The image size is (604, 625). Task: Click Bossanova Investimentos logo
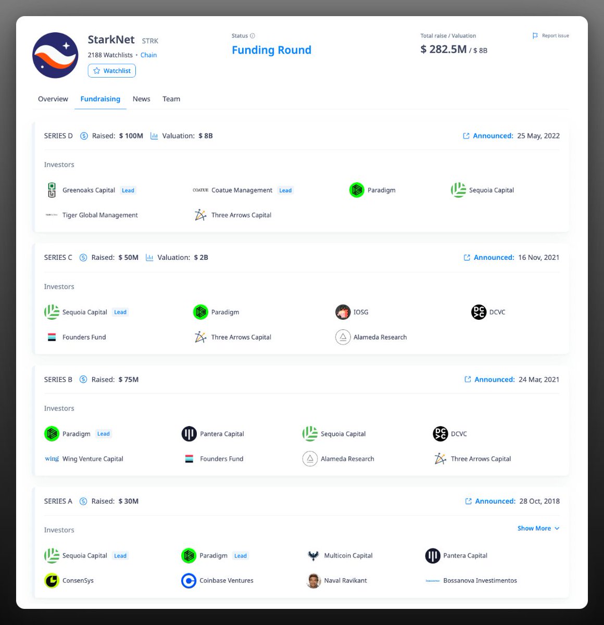tap(433, 581)
